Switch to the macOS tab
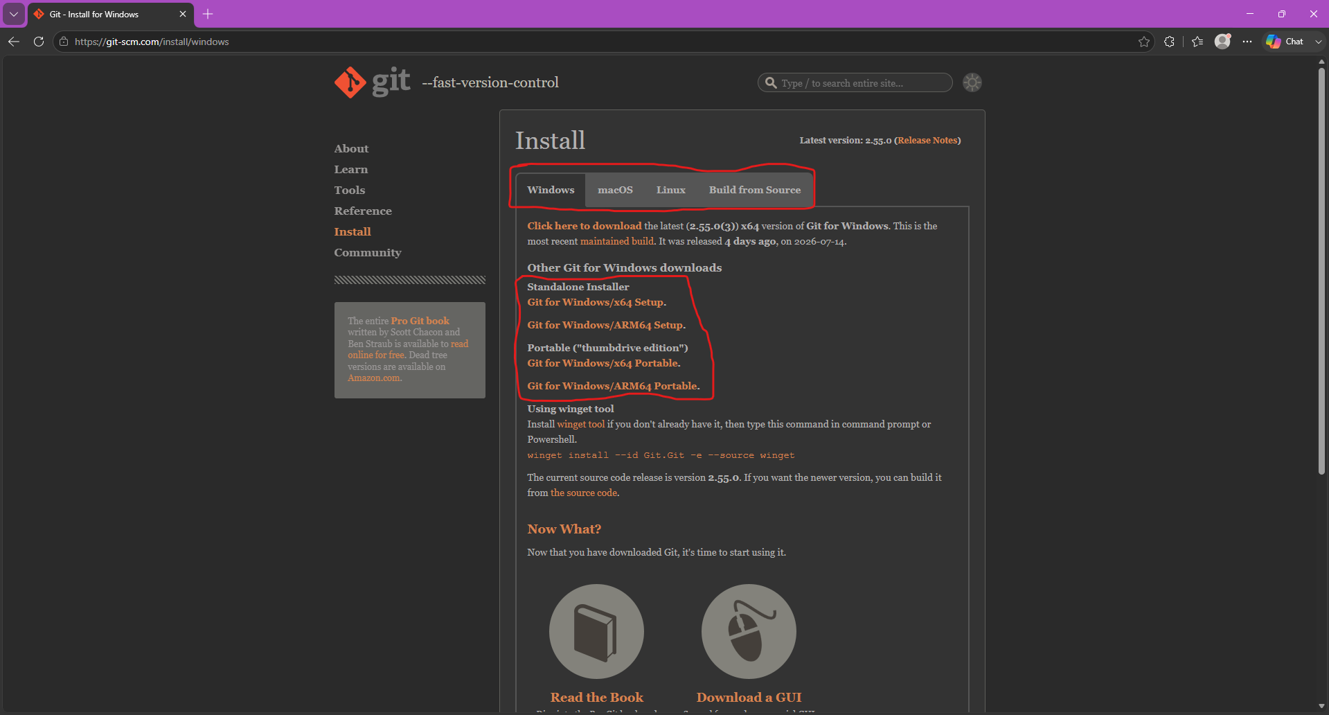The width and height of the screenshot is (1329, 715). [x=615, y=190]
